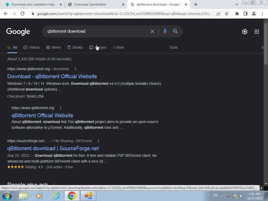
Task: Click the browser forward arrow
Action: point(14,14)
